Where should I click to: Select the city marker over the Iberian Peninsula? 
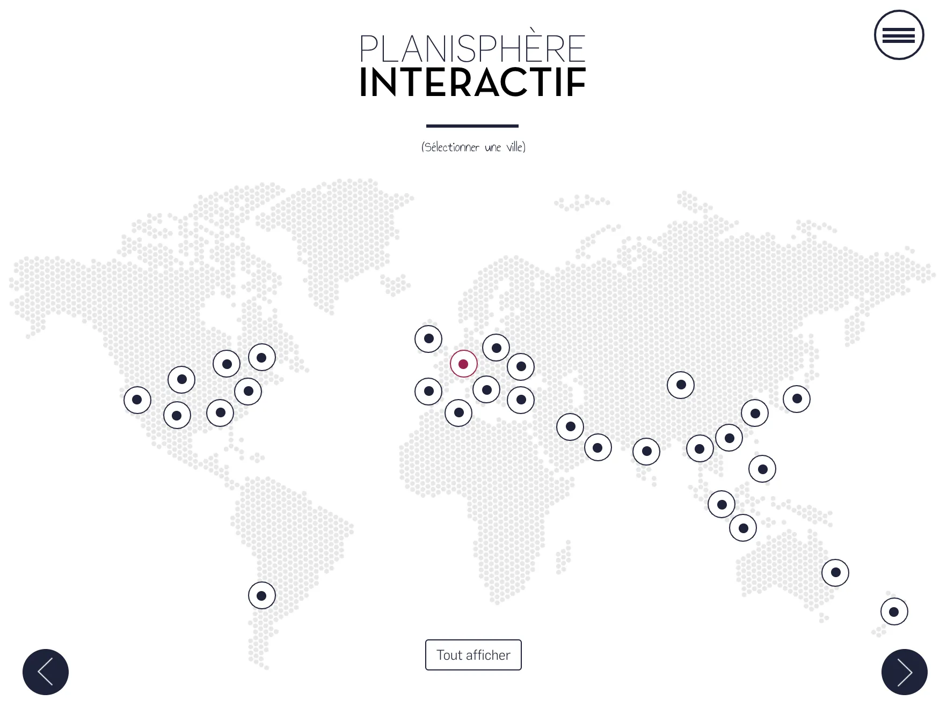428,392
